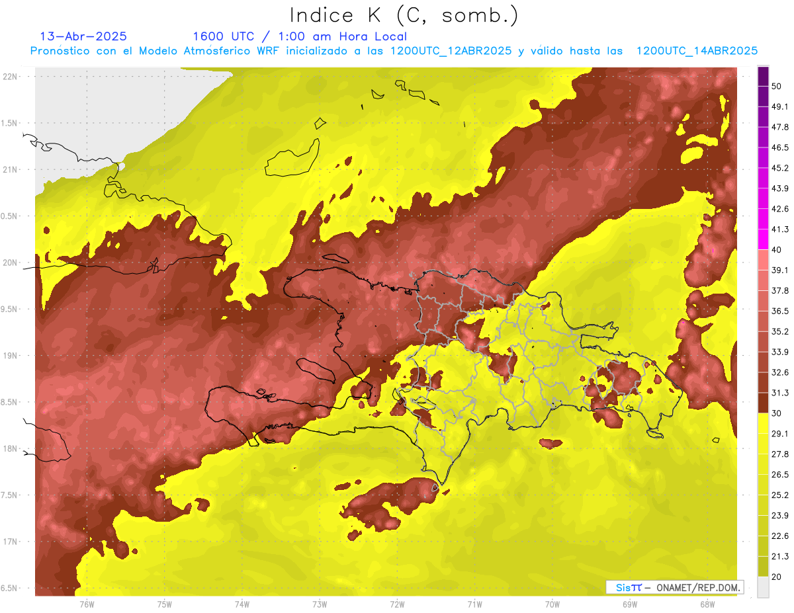Viewport: 794px width, 613px height.
Task: Click the 'Modelo Atmosferico WRF' forecast description line
Action: pos(394,51)
